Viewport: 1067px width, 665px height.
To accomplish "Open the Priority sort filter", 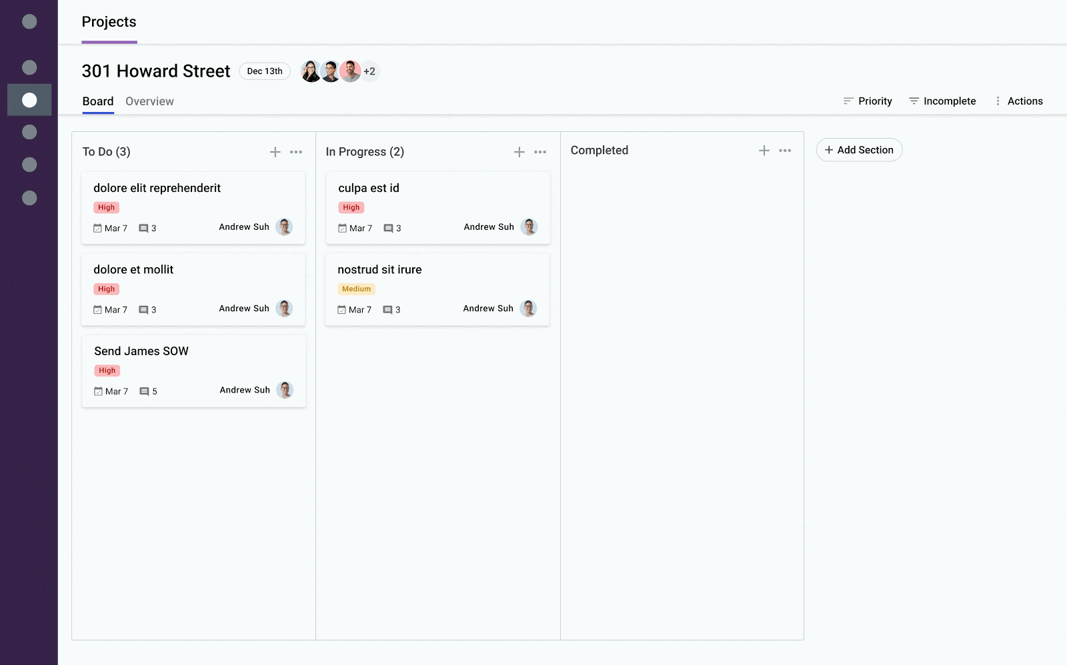I will [868, 101].
